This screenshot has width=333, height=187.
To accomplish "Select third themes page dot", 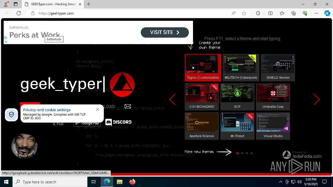I will (247, 153).
